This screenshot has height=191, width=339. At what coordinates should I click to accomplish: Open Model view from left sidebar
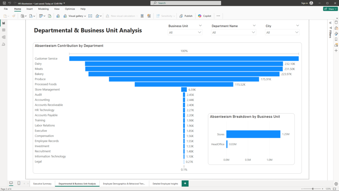coord(4,37)
